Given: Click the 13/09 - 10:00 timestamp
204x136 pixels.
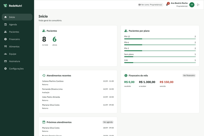Looking at the screenshot, I should tap(108, 97).
